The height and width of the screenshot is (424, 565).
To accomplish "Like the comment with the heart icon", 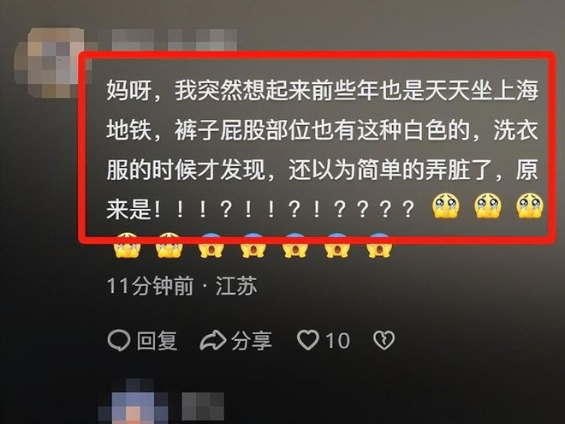I will [307, 340].
